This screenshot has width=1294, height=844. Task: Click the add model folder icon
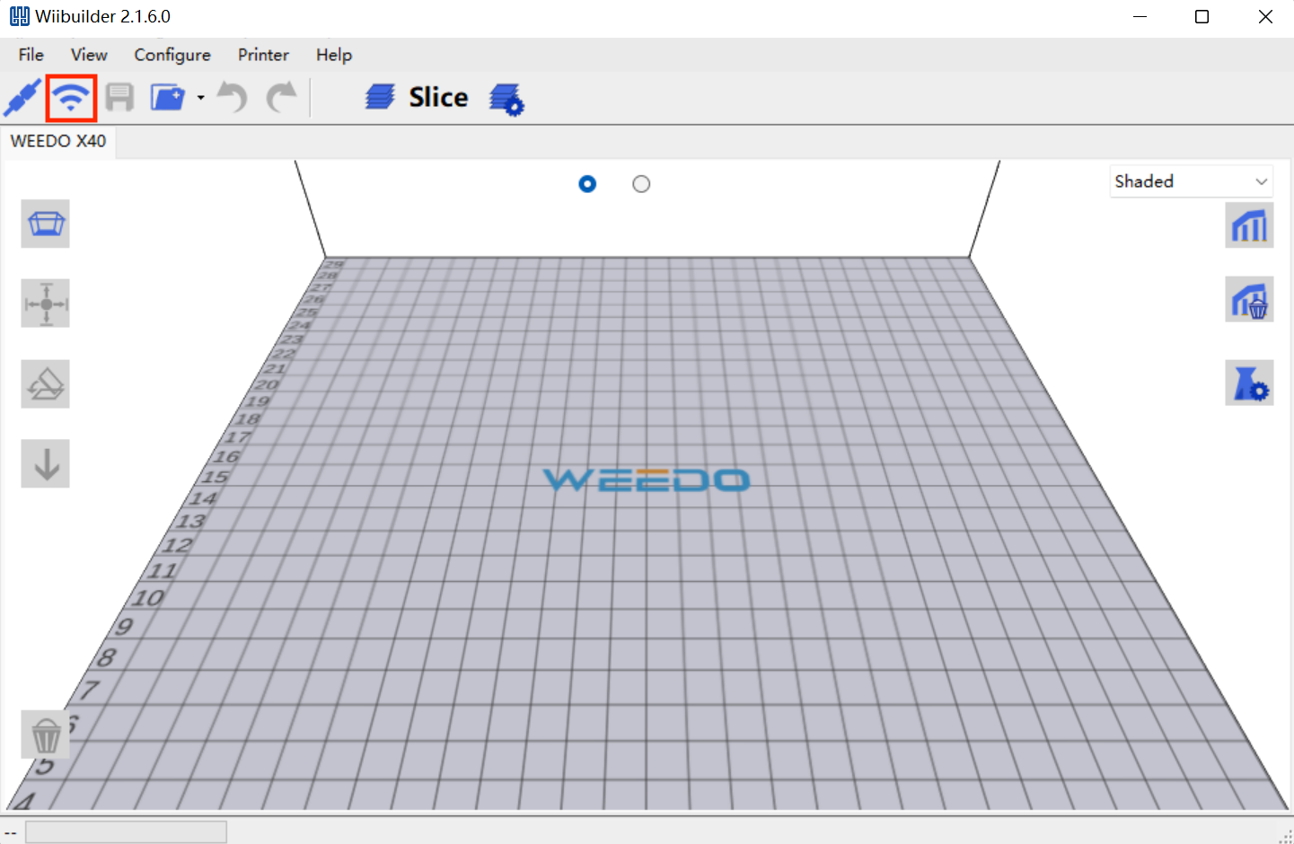coord(167,97)
